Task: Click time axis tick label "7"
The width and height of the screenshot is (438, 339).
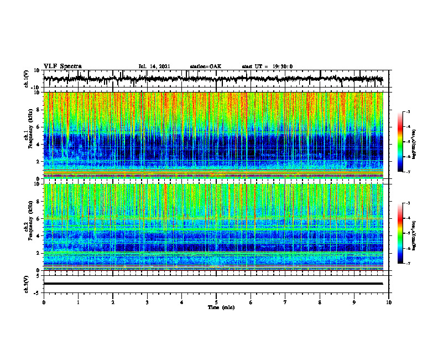Action: [x=285, y=302]
